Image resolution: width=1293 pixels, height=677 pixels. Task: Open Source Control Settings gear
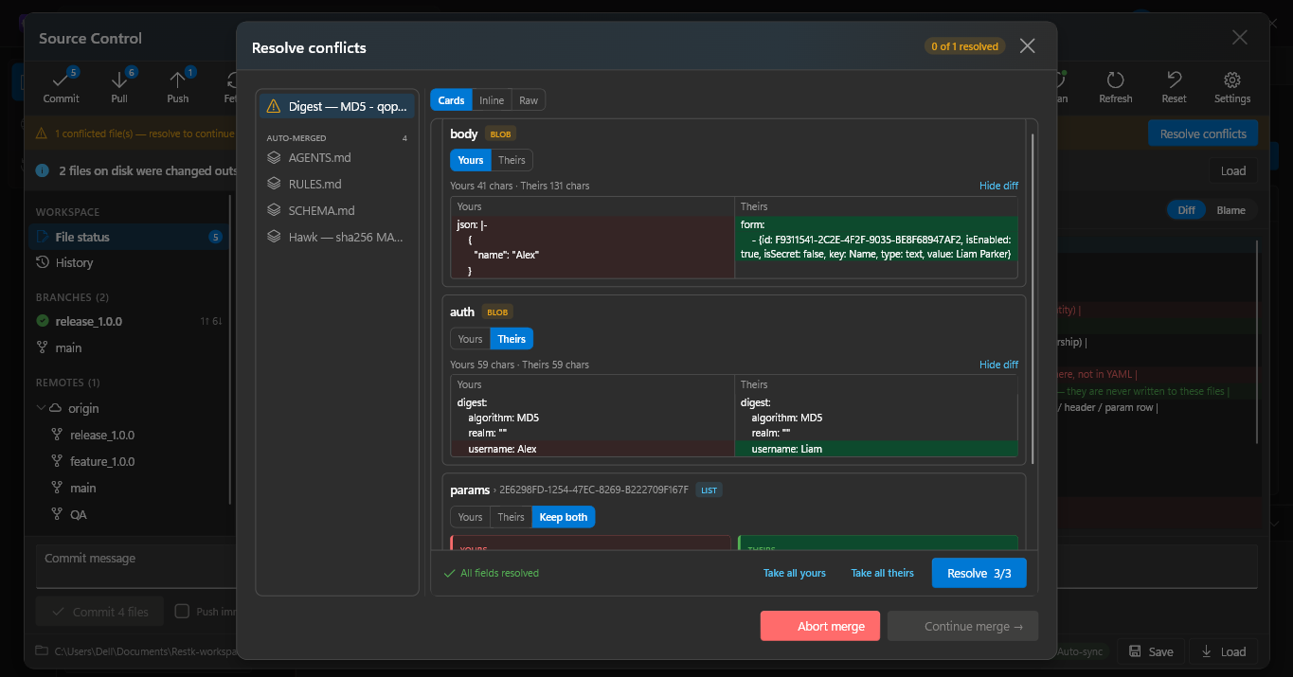pos(1232,86)
